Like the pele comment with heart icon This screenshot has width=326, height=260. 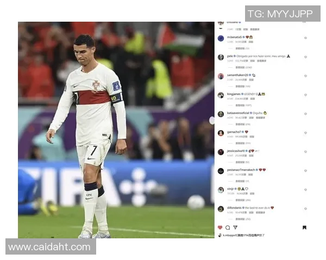pos(305,57)
